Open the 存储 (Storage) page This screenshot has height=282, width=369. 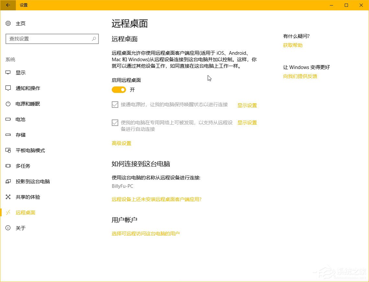click(20, 135)
